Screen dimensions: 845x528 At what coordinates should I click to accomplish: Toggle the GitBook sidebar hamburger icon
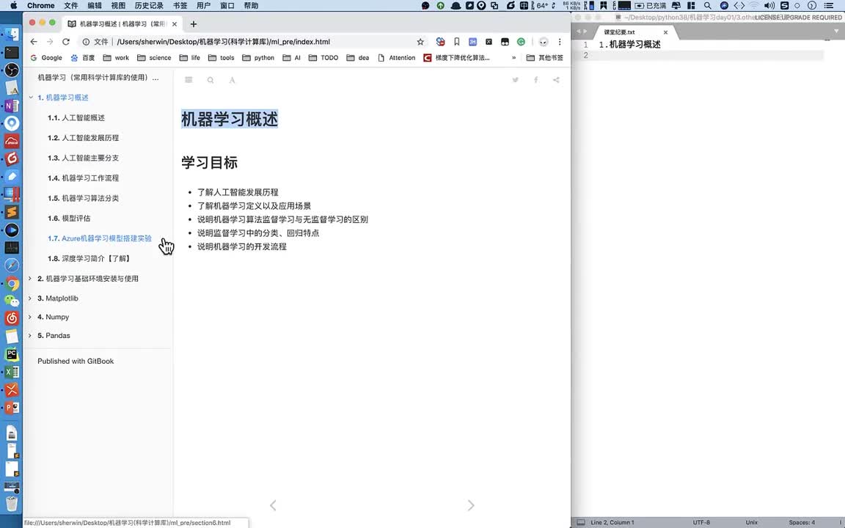(189, 80)
